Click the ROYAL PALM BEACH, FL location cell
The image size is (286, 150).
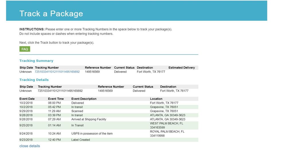[167, 133]
